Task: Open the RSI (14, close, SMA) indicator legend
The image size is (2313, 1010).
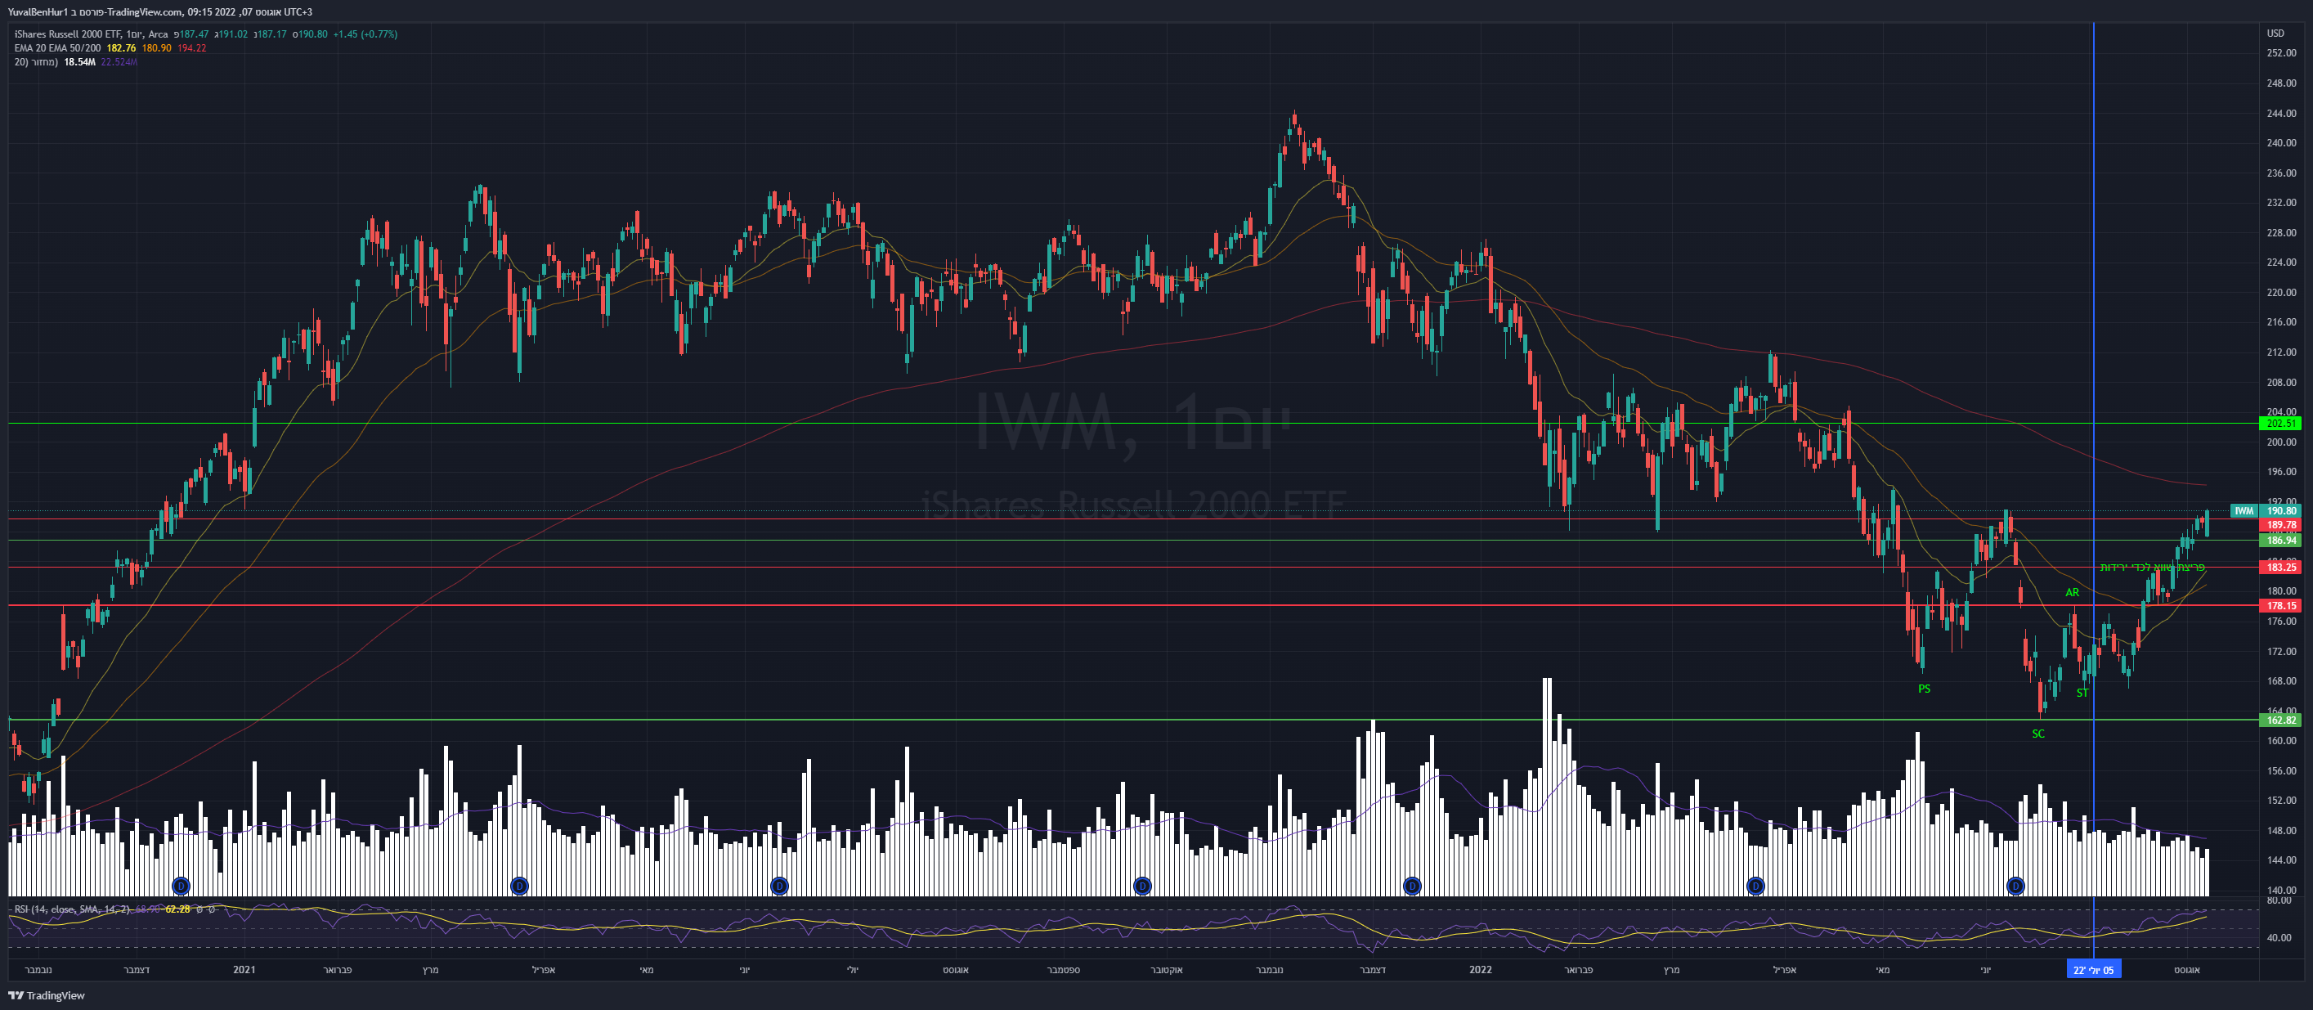Action: [x=72, y=909]
